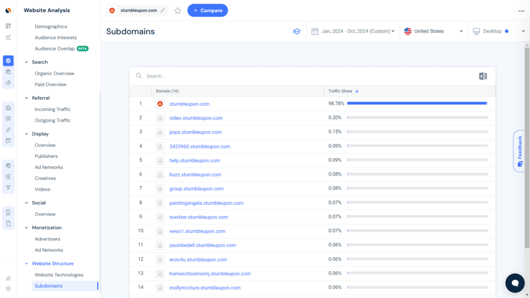Open the chat support bubble
This screenshot has height=298, width=530.
click(x=514, y=283)
